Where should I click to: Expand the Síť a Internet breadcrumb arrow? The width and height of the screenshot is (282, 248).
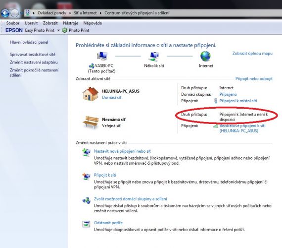pos(100,13)
